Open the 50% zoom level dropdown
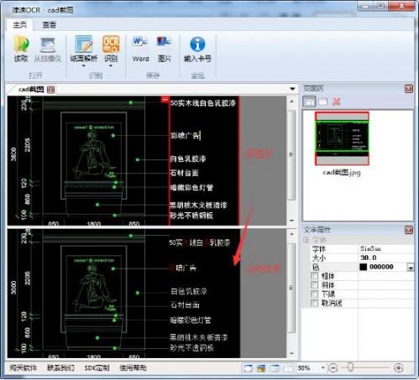Screen dimensions: 419x380 pyautogui.click(x=322, y=368)
